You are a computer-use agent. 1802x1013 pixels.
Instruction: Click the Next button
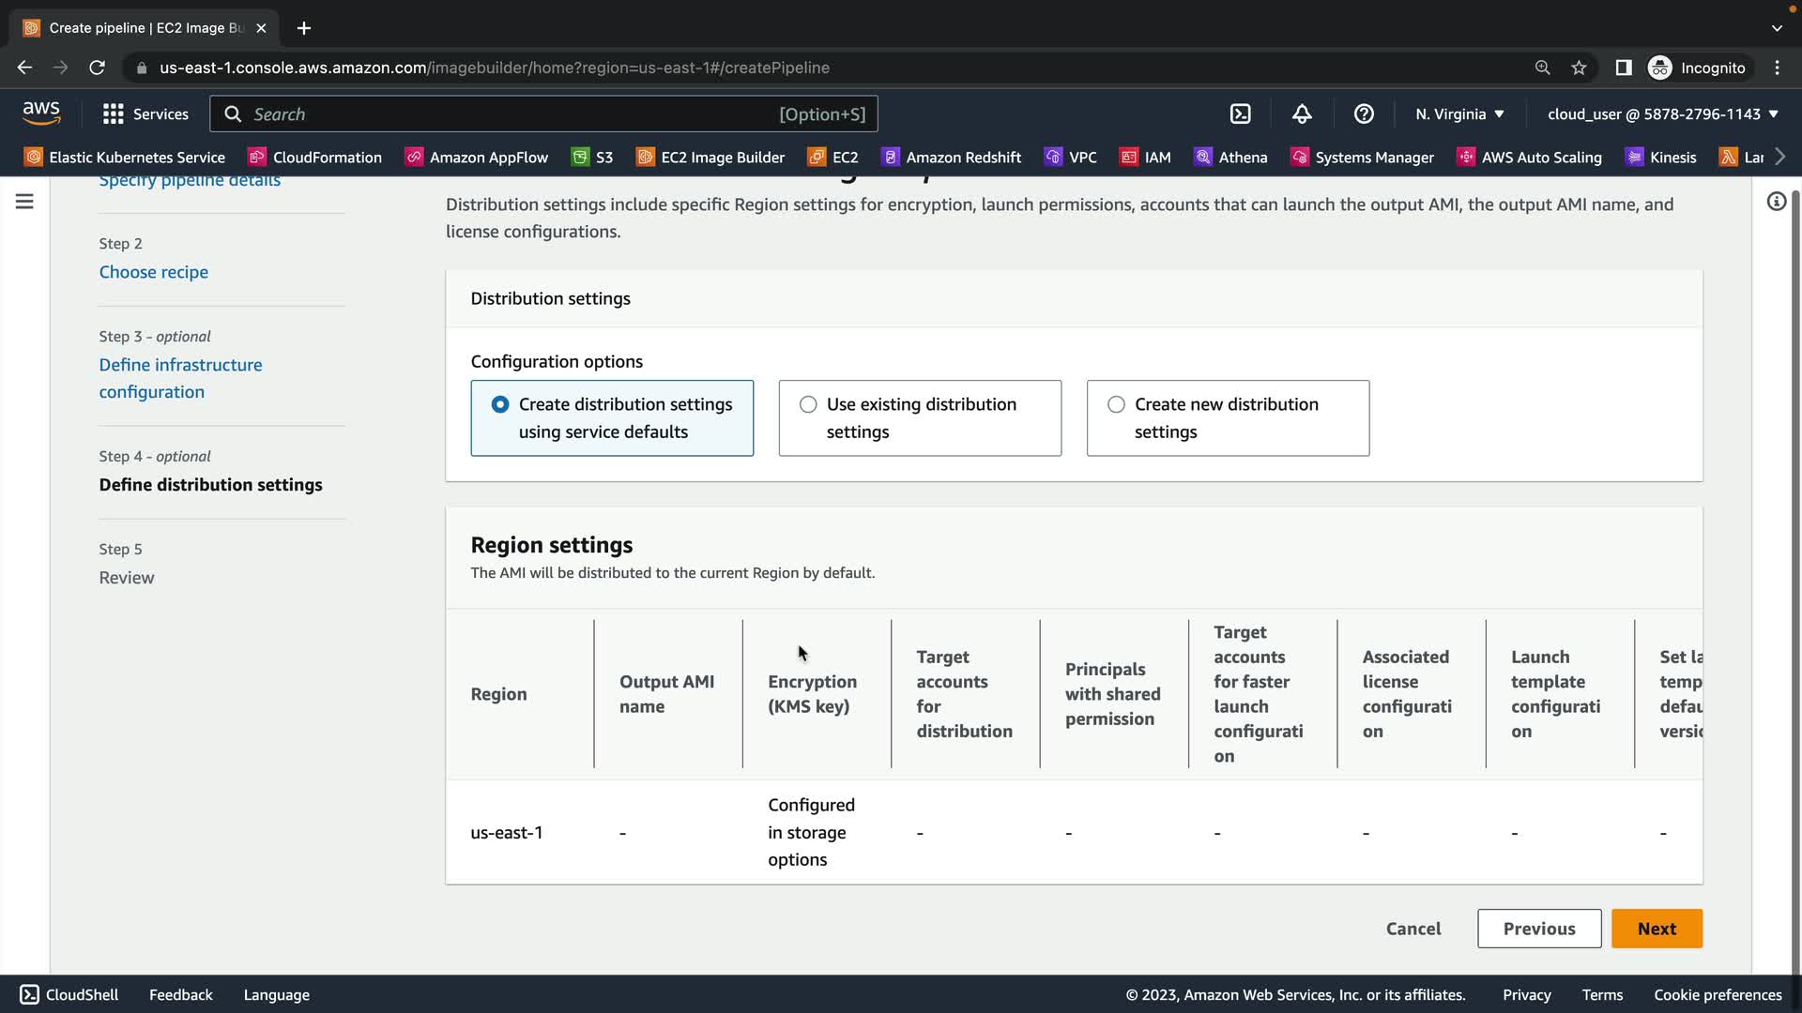pos(1656,929)
